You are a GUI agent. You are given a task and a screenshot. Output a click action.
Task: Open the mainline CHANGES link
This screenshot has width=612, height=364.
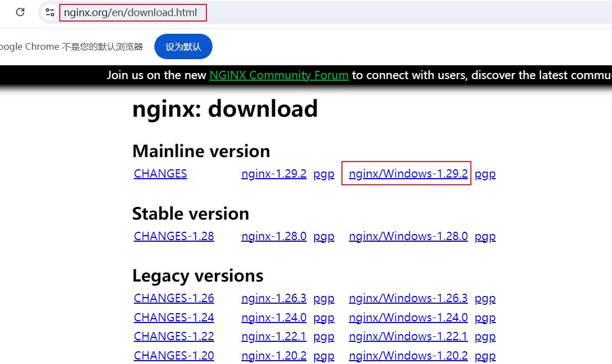point(160,174)
